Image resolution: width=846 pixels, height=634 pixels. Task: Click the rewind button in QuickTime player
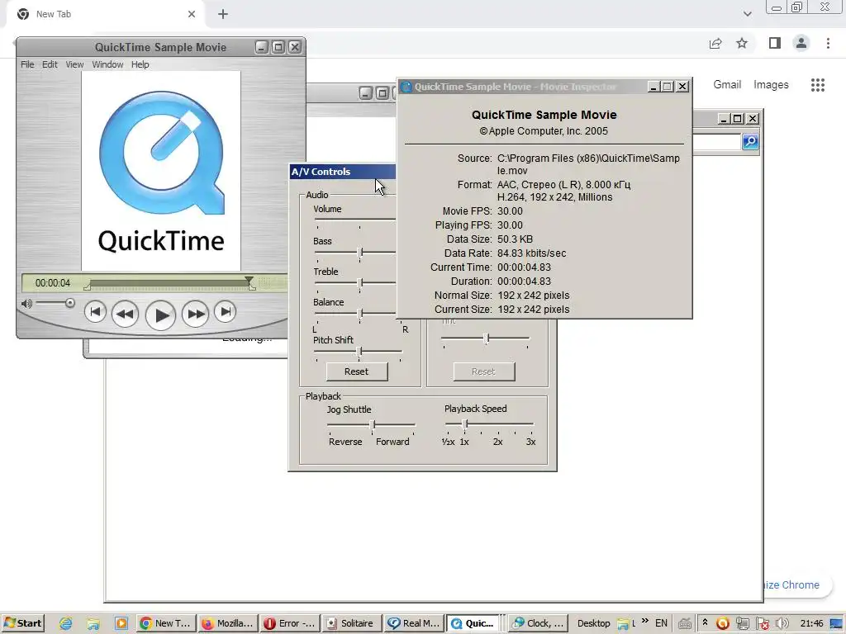point(126,314)
